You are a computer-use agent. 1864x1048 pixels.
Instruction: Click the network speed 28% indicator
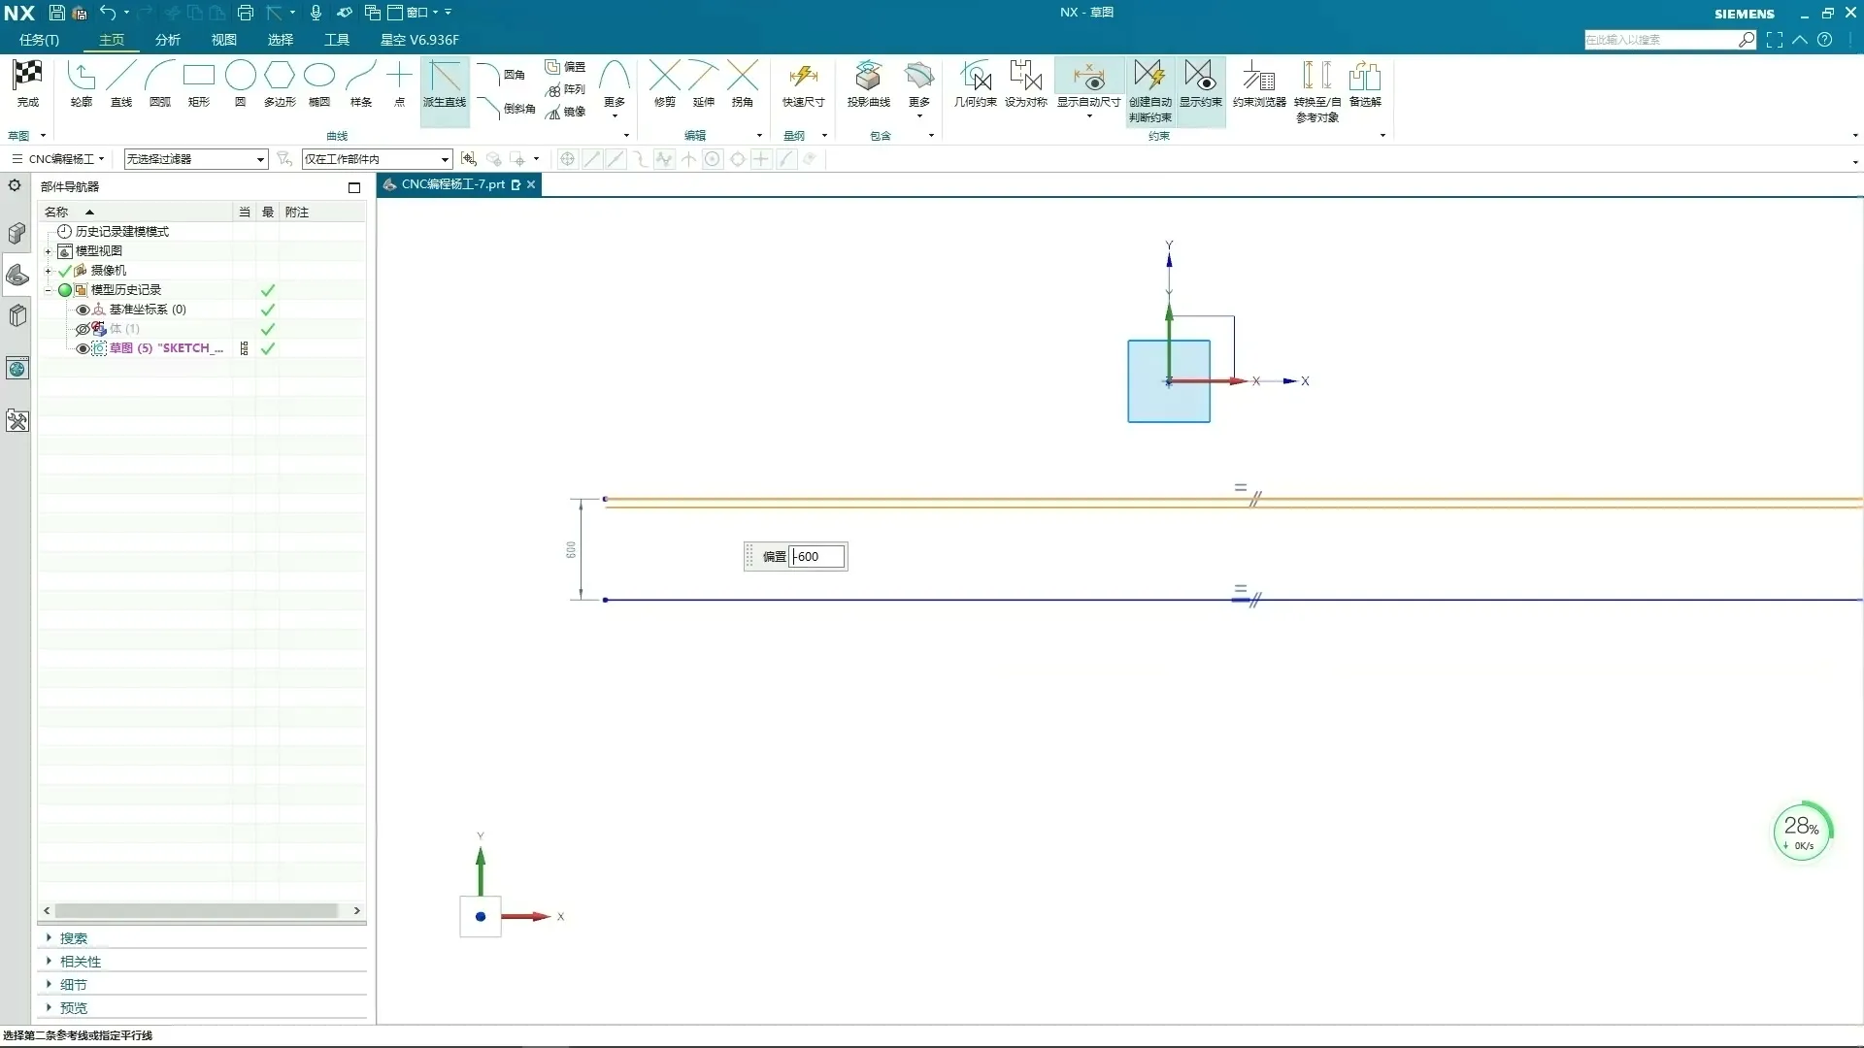coord(1802,832)
